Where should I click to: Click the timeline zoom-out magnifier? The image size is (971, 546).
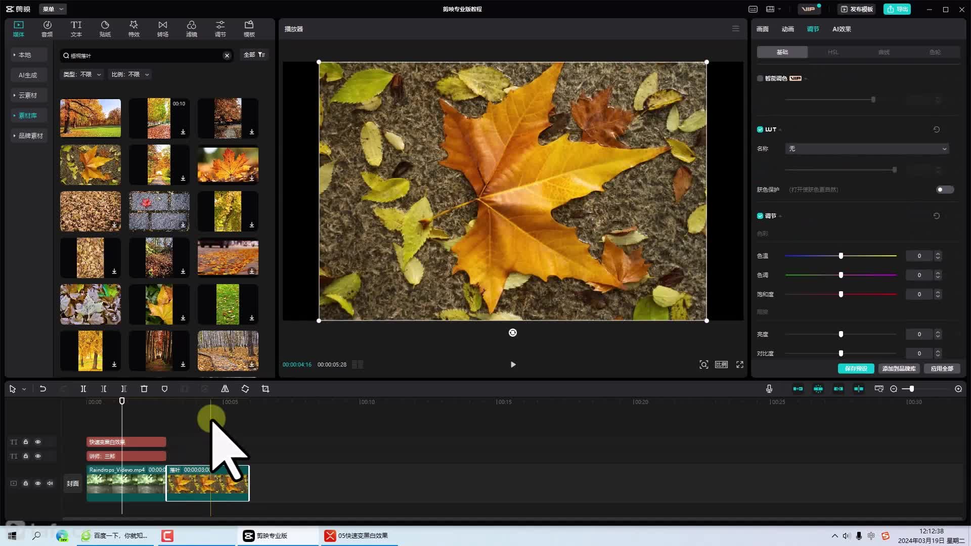coord(894,389)
